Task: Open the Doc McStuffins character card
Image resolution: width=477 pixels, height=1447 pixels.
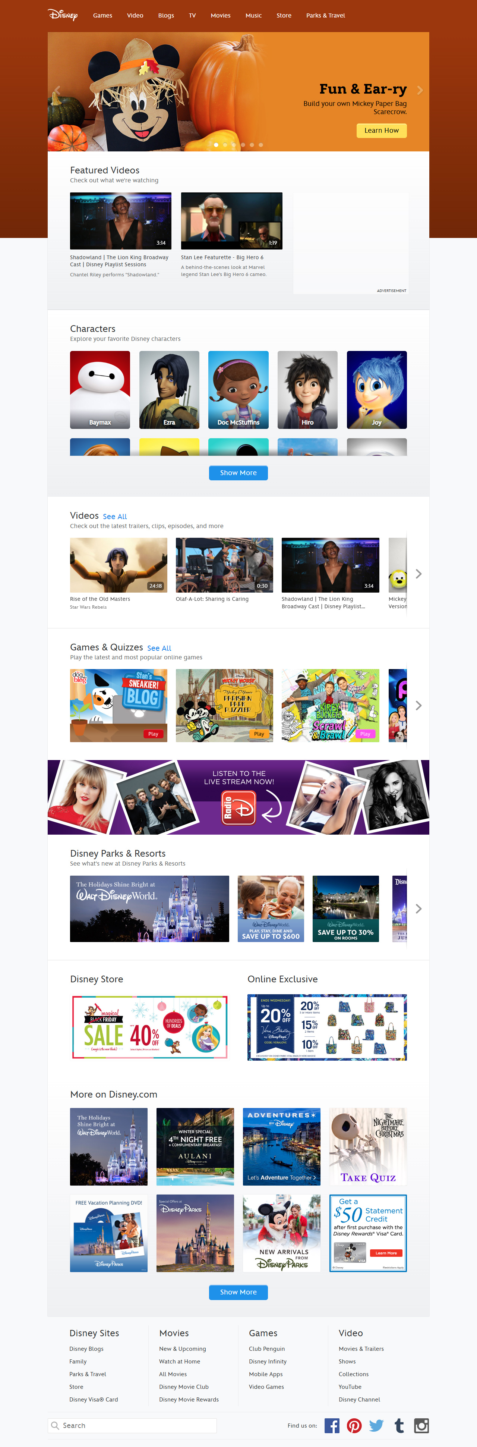Action: coord(238,390)
